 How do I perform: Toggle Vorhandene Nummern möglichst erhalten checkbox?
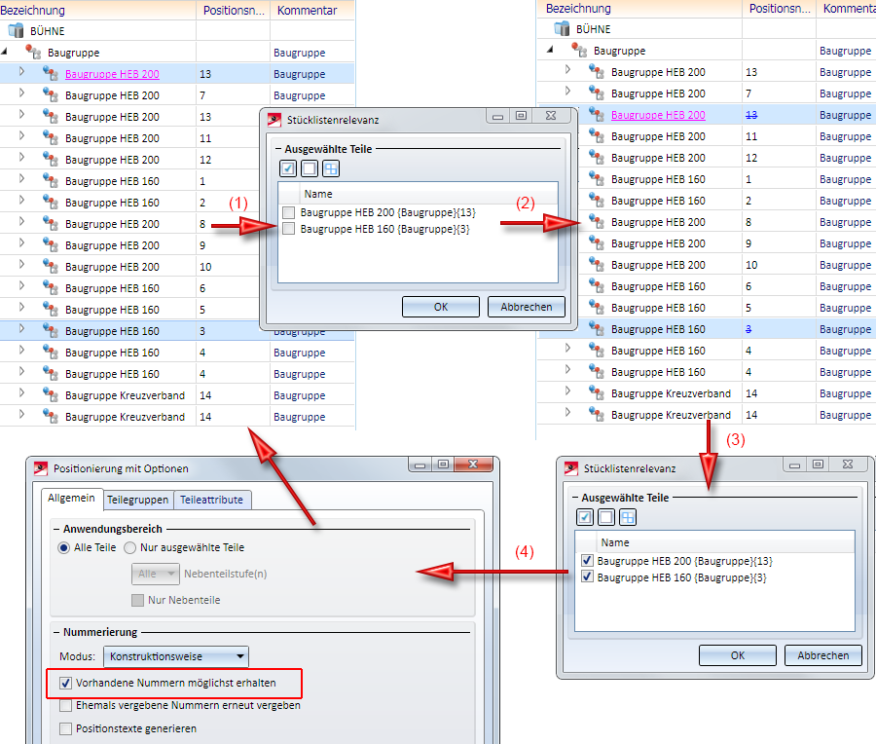click(x=66, y=683)
